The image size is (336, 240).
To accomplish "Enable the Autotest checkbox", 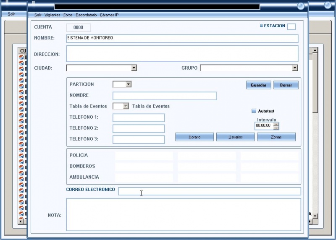I will tap(254, 111).
